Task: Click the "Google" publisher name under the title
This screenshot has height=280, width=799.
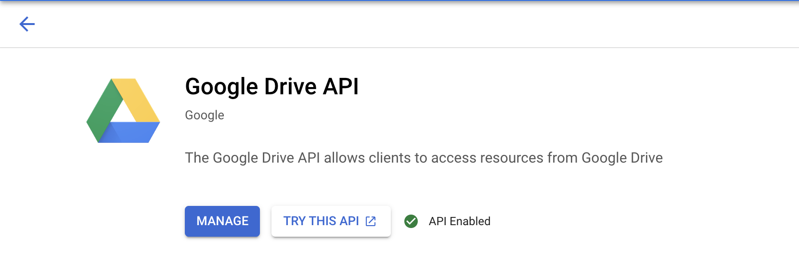Action: point(205,115)
